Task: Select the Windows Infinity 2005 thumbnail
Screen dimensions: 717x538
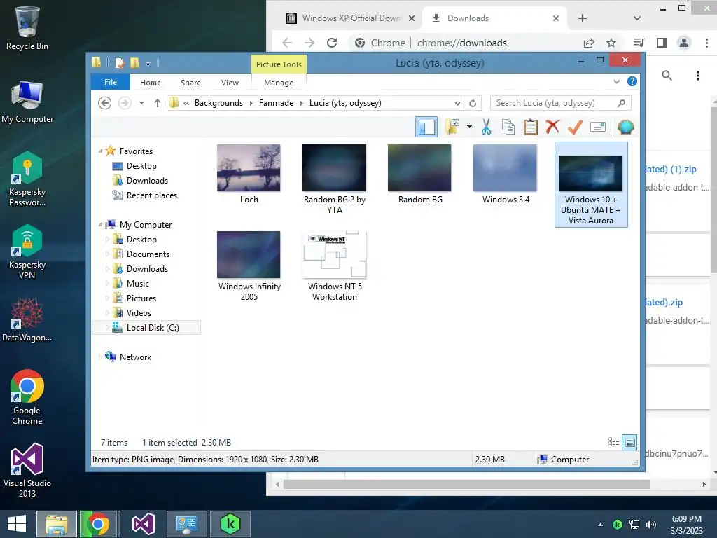Action: (x=249, y=255)
